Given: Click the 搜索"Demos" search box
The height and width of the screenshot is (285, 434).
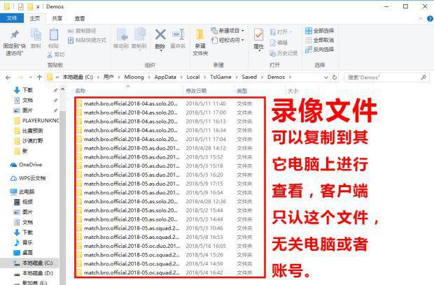Looking at the screenshot, I should [386, 78].
